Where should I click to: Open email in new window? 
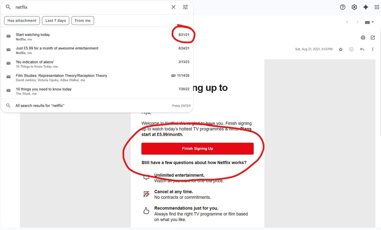(x=373, y=38)
